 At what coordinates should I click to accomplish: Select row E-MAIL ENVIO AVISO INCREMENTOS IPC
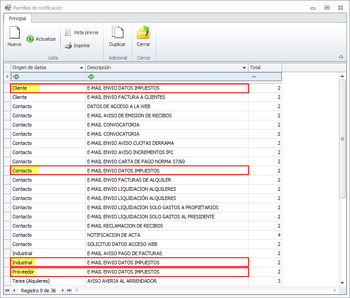point(143,152)
